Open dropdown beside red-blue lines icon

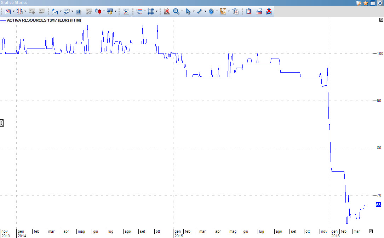(x=145, y=11)
